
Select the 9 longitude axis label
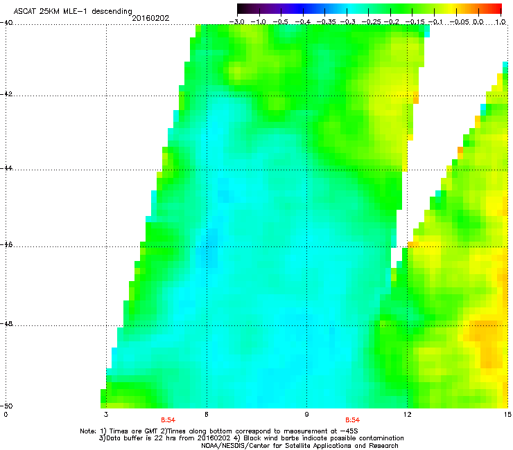[x=306, y=415]
